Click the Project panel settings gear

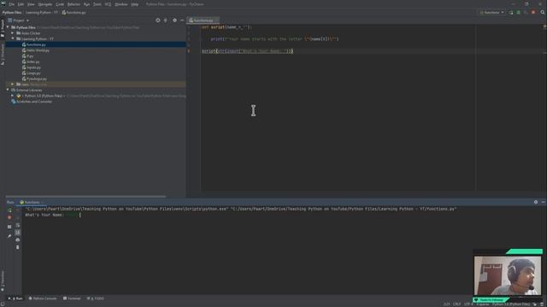174,20
